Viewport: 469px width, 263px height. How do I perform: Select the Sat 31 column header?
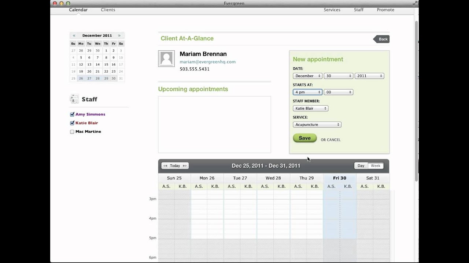click(x=373, y=178)
